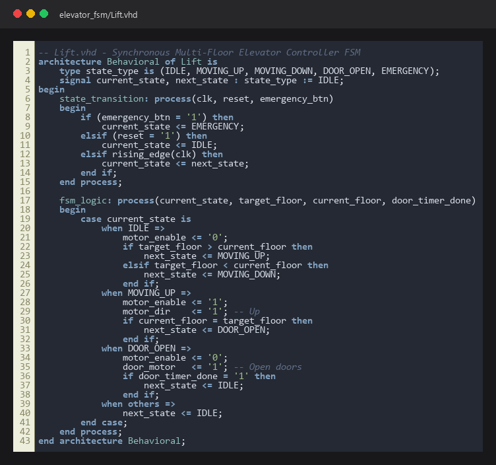Click the 'end if;' on line 14
The width and height of the screenshot is (496, 465).
tap(98, 172)
